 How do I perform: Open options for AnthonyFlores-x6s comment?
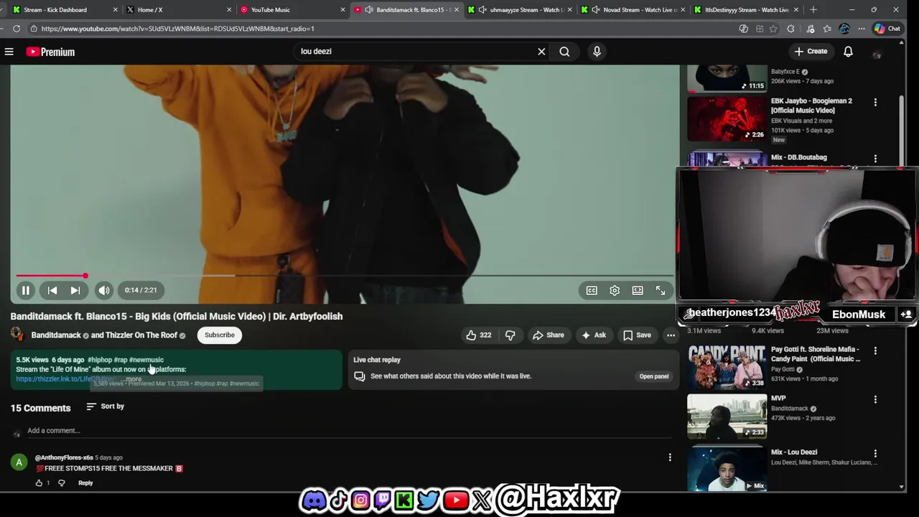pos(670,457)
